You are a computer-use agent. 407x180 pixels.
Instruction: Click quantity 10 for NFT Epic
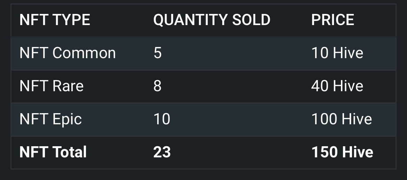[x=162, y=119]
